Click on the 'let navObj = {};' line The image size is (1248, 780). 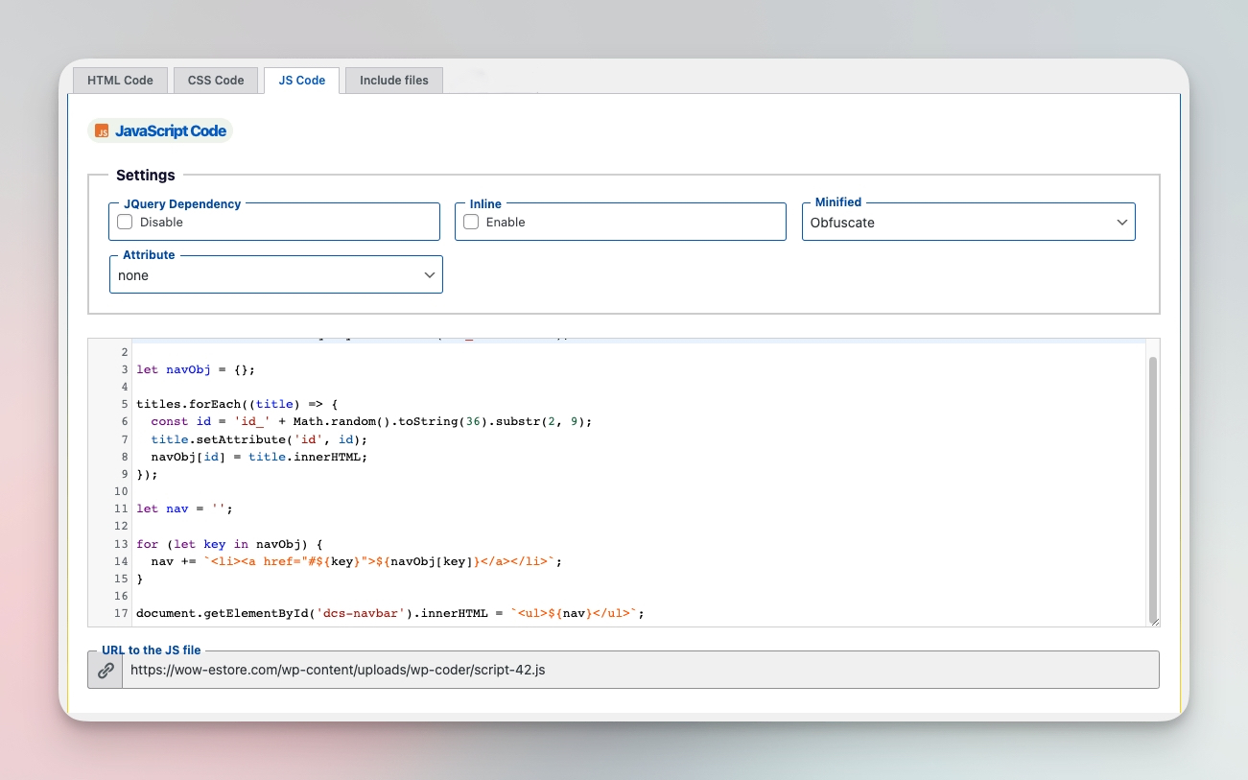pyautogui.click(x=196, y=369)
